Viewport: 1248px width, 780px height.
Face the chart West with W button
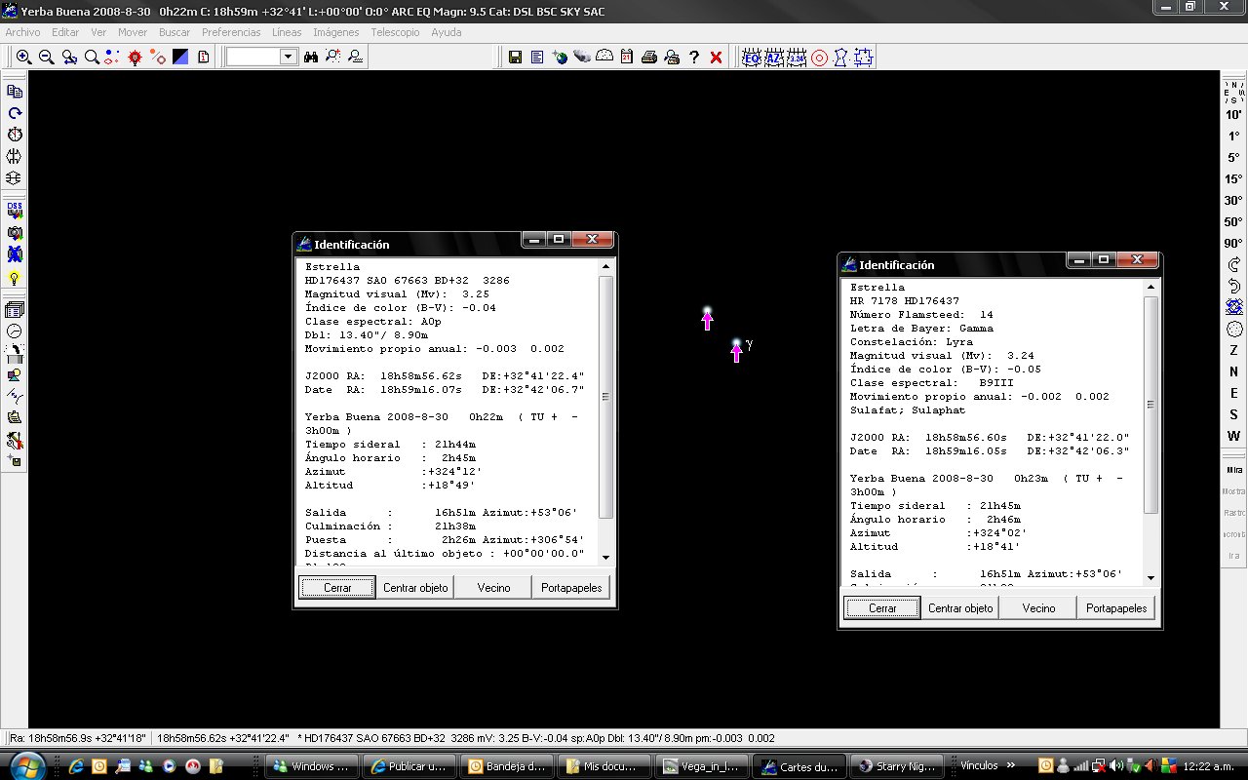click(1234, 436)
